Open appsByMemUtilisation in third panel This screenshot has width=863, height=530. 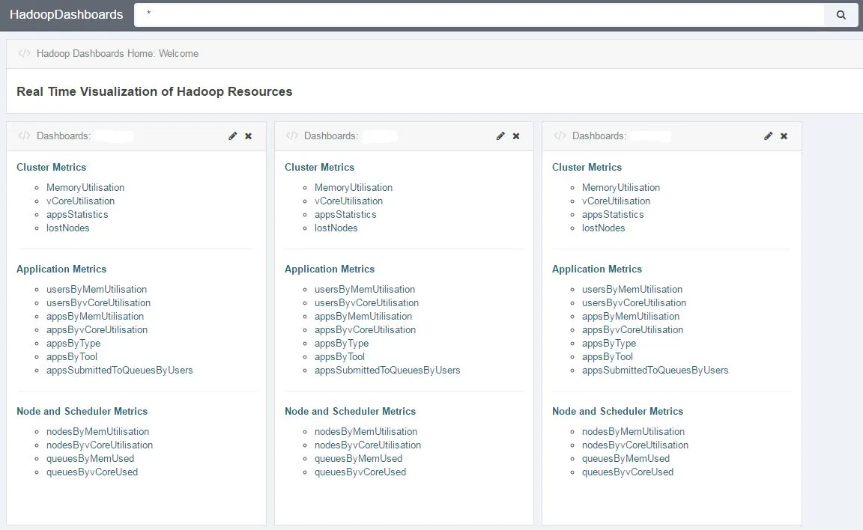pos(631,317)
